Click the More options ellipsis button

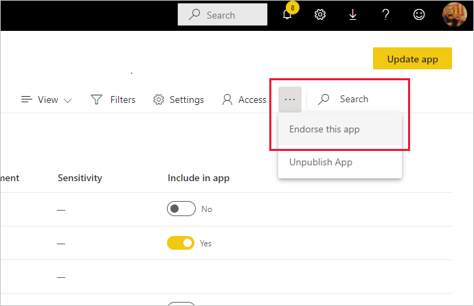(290, 99)
